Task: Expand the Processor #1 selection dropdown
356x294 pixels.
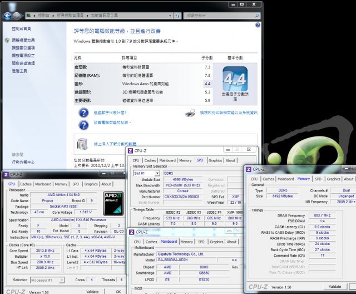Action: (62, 280)
